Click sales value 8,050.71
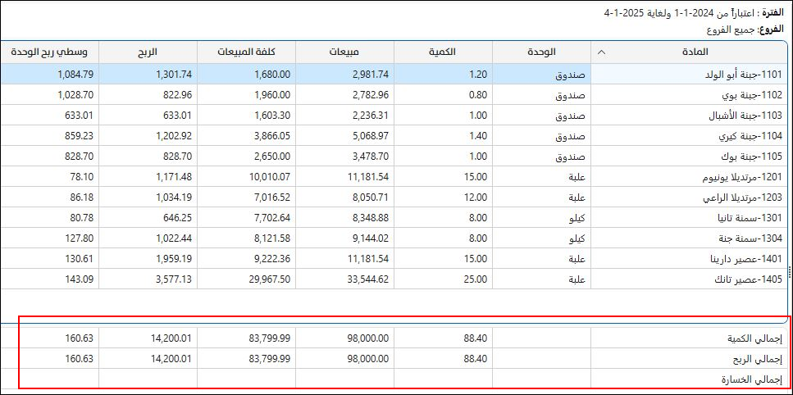Viewport: 793px width, 395px height. [371, 197]
